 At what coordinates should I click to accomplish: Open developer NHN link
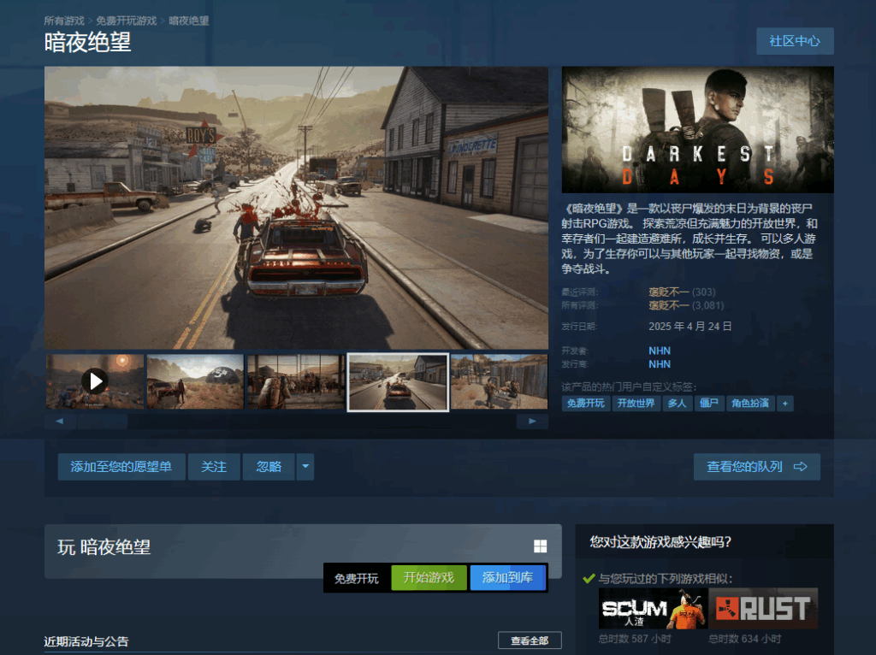[660, 351]
